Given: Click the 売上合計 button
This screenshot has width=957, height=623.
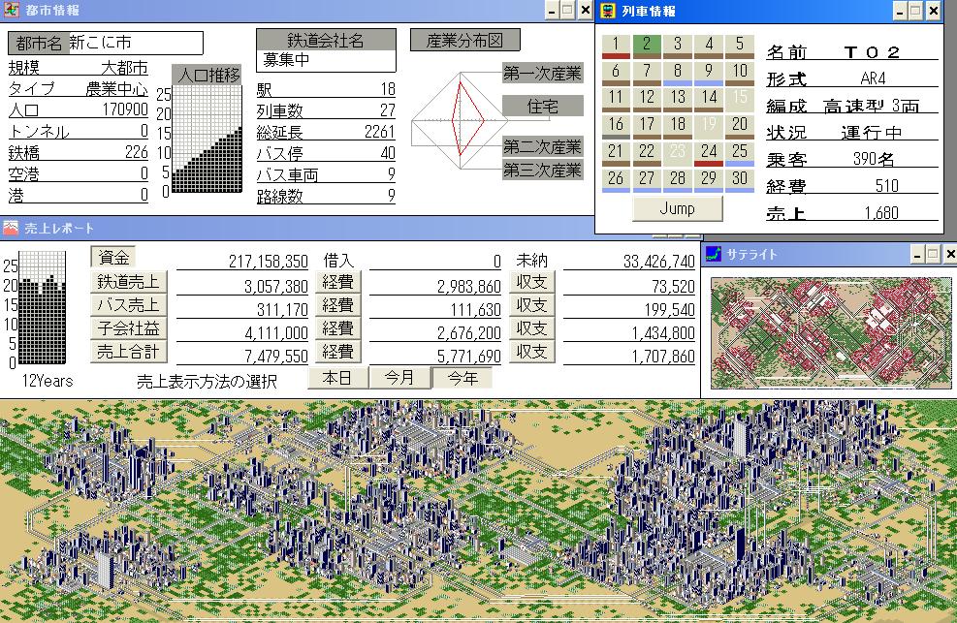Looking at the screenshot, I should 128,352.
